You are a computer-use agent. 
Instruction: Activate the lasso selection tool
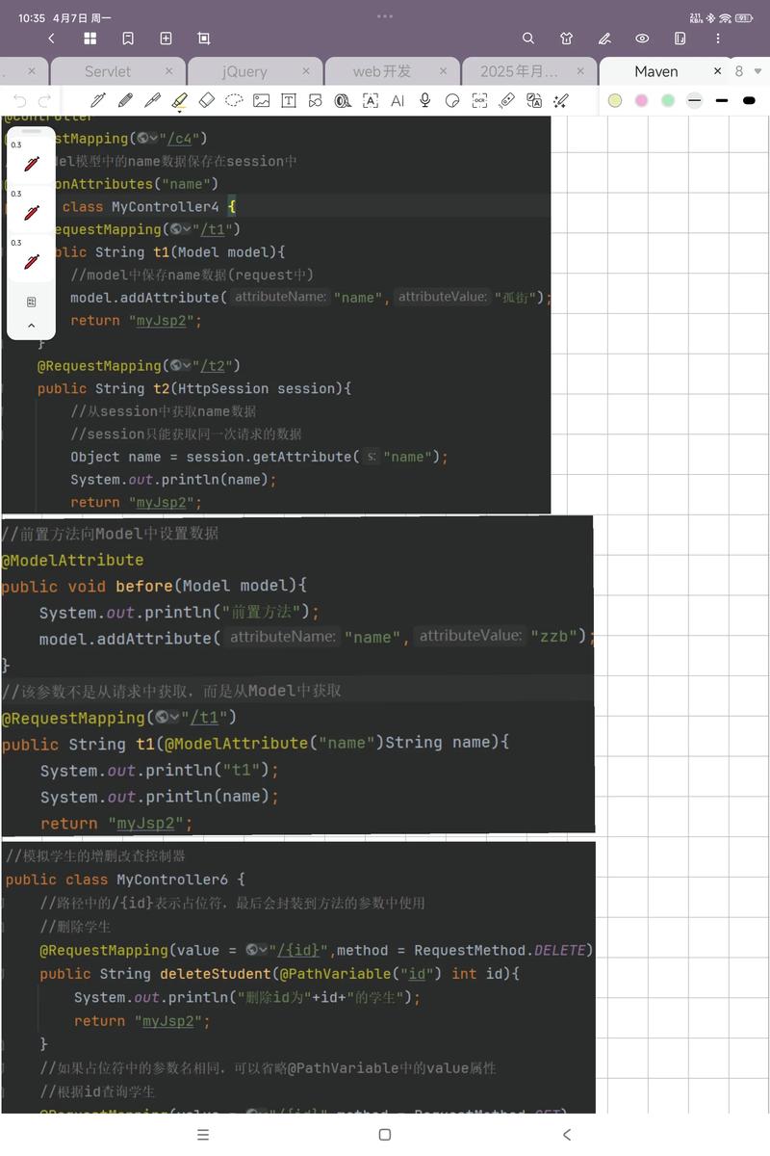(234, 100)
